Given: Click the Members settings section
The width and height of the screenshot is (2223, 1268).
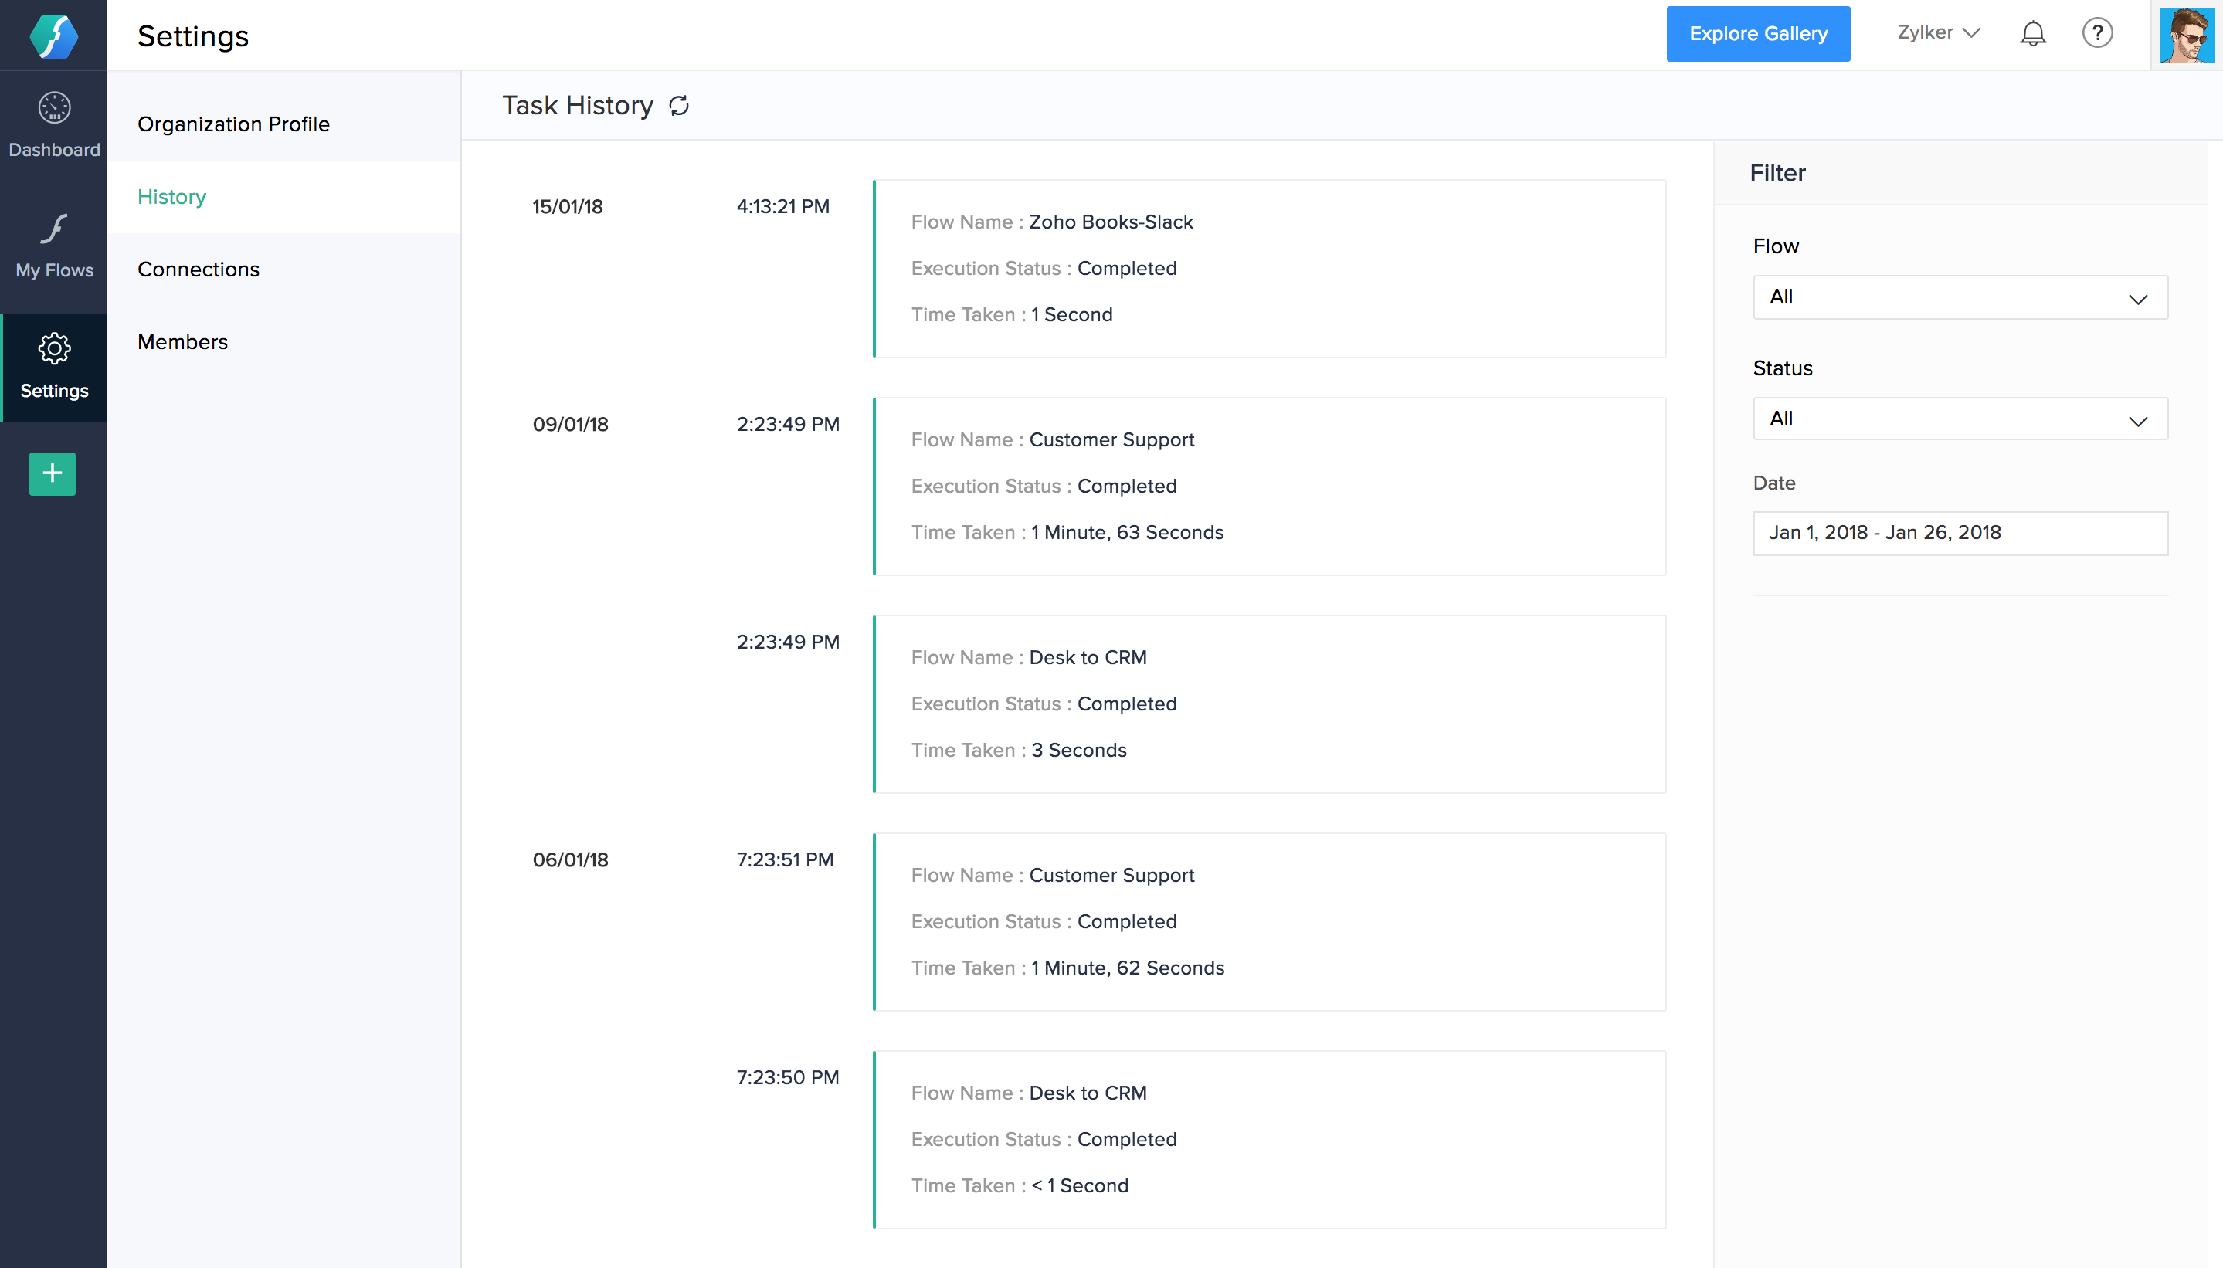Looking at the screenshot, I should pyautogui.click(x=182, y=342).
